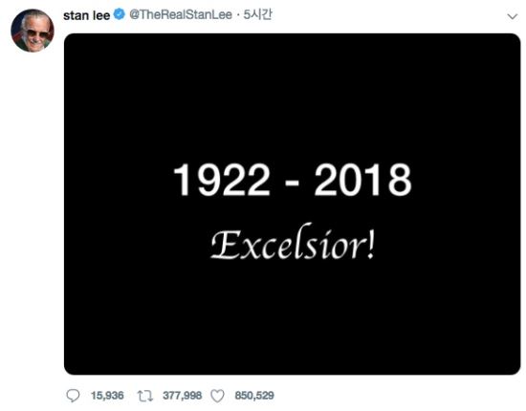
Task: Visit the @TheRealStanLee handle link
Action: [x=181, y=14]
